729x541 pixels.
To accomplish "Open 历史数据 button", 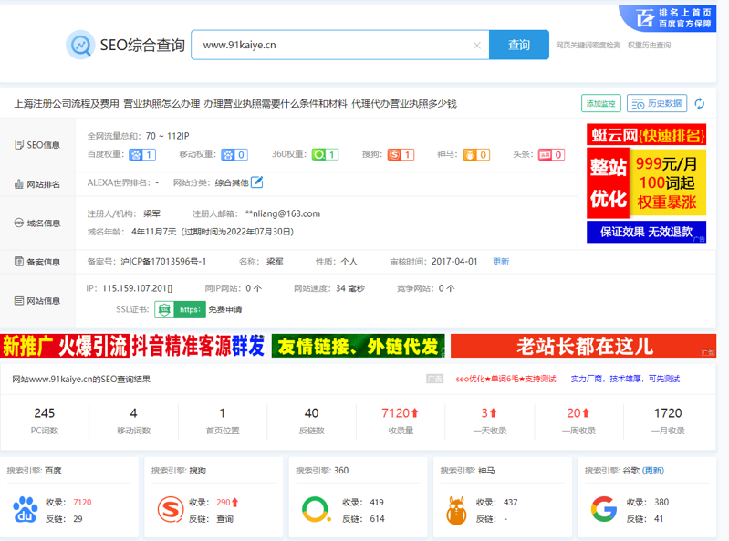I will (x=657, y=103).
